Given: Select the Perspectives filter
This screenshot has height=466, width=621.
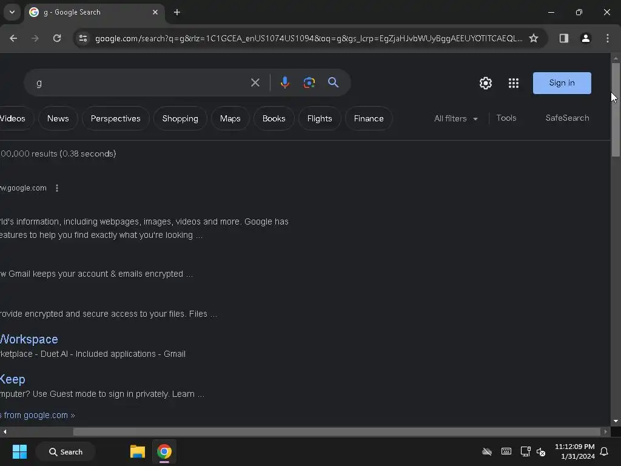Looking at the screenshot, I should (x=115, y=118).
